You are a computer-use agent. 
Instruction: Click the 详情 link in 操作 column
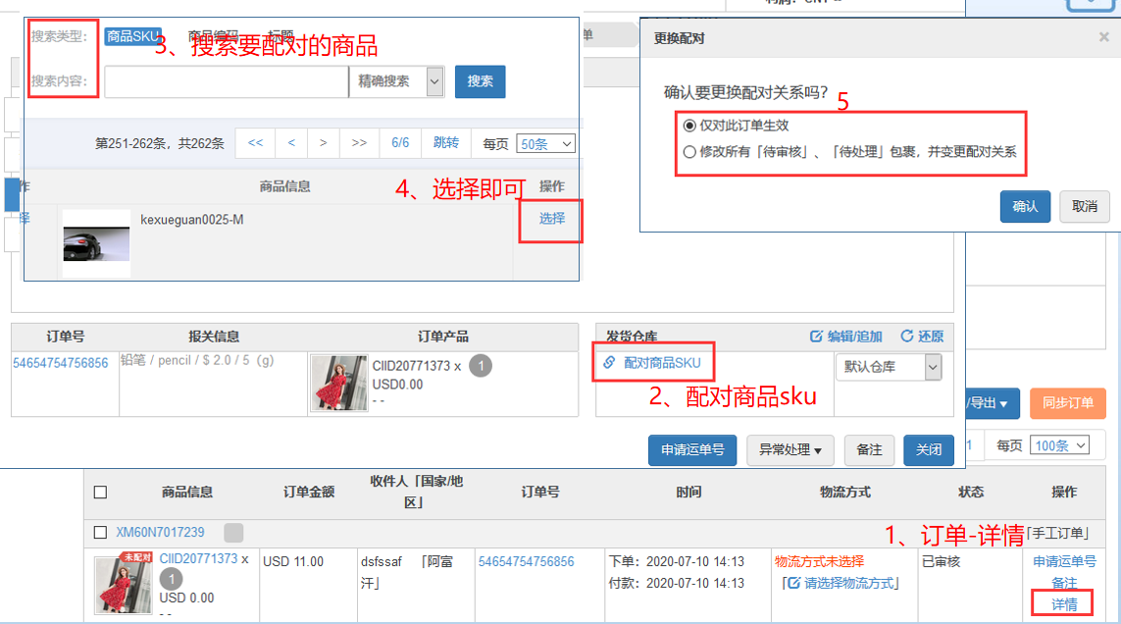click(1064, 605)
